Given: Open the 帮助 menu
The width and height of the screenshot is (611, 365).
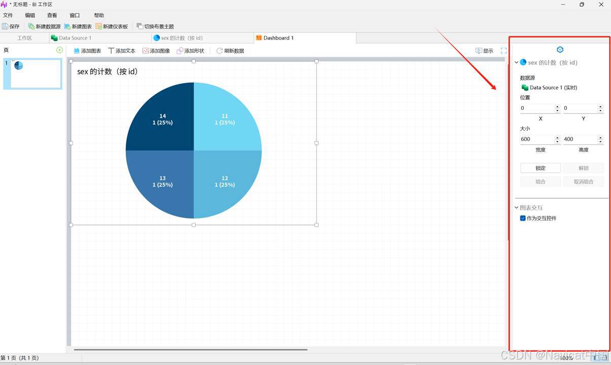Looking at the screenshot, I should pyautogui.click(x=99, y=15).
